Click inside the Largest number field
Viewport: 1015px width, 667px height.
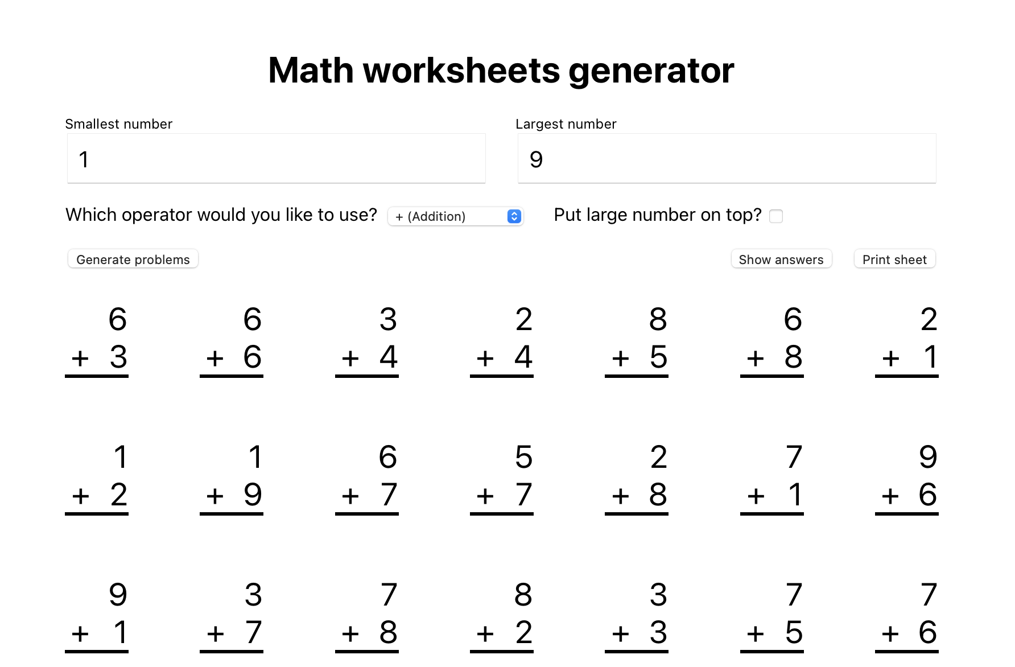tap(725, 159)
